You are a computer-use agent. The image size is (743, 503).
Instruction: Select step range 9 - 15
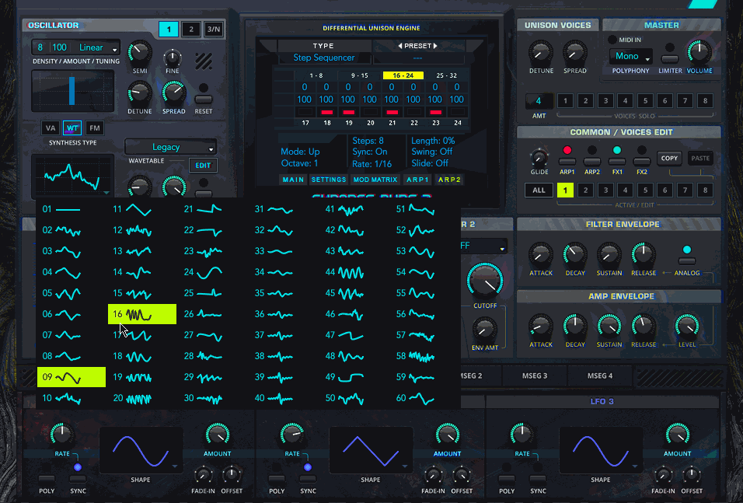click(x=360, y=75)
